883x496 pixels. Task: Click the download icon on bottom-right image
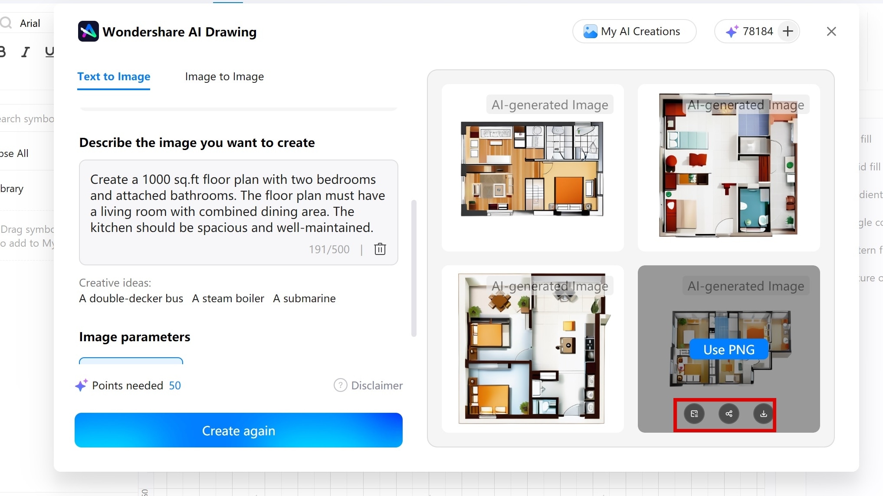763,414
